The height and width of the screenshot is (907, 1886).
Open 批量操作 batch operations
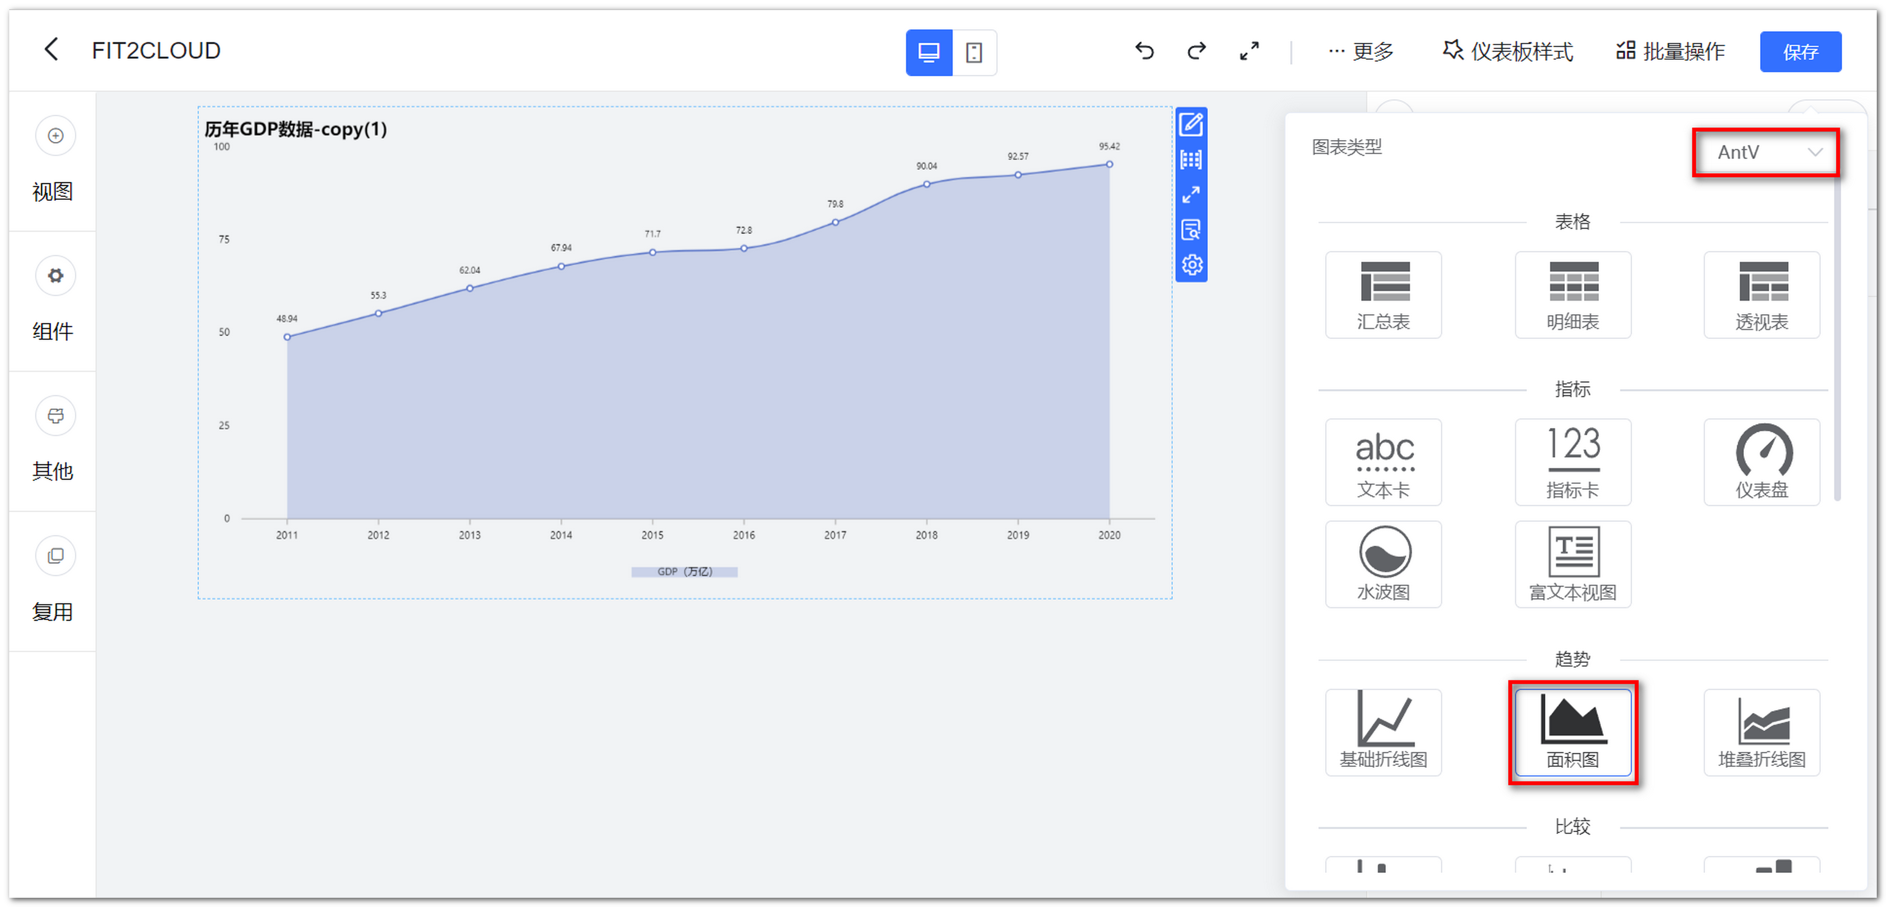coord(1670,51)
